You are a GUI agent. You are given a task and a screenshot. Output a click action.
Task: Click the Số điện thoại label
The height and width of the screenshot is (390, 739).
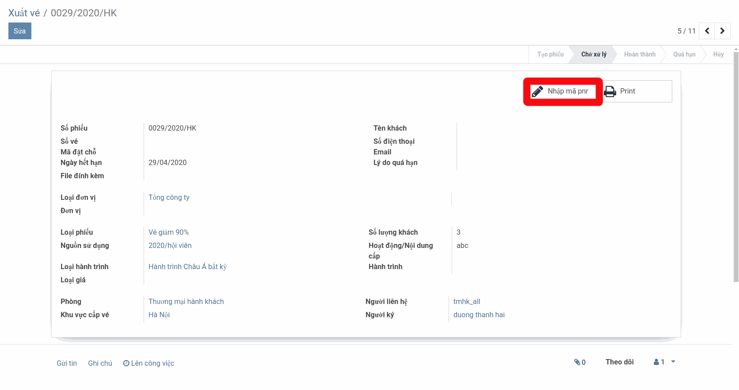click(x=394, y=141)
